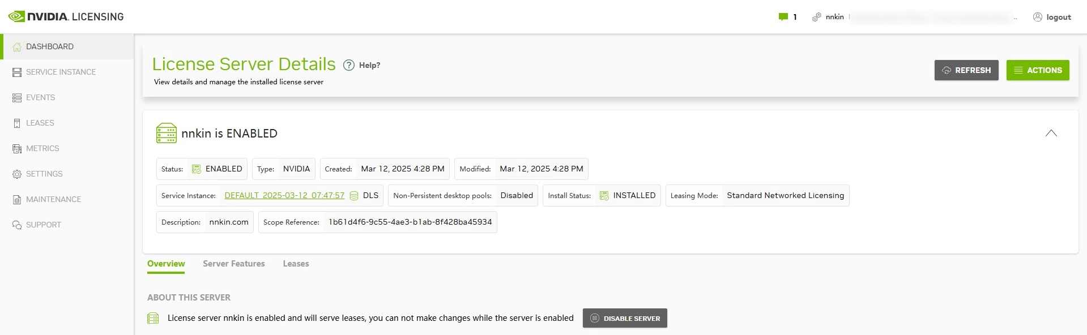Open the DEFAULT_2025-03-12 service instance link
Viewport: 1087px width, 335px height.
284,195
